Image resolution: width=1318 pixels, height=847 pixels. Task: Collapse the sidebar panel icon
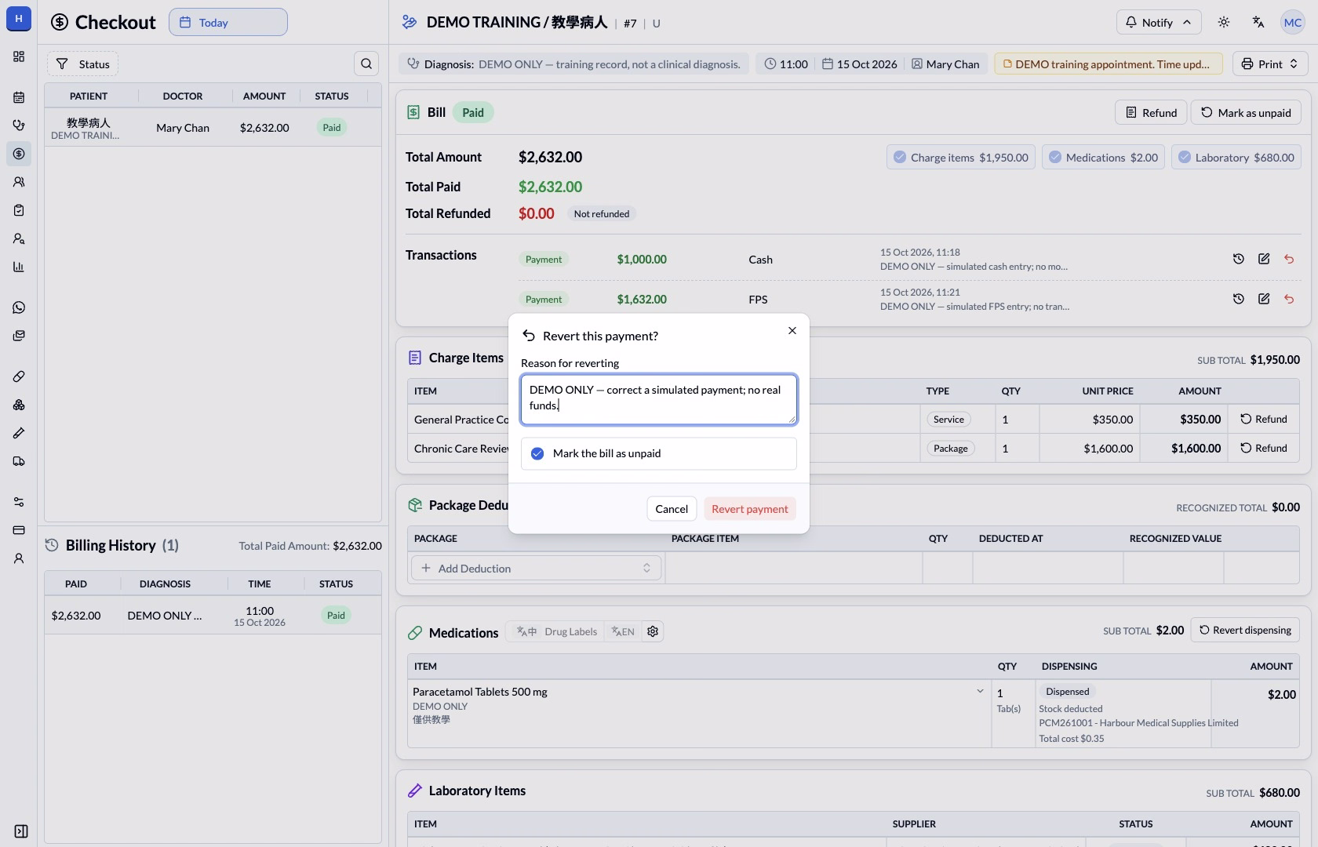[21, 831]
